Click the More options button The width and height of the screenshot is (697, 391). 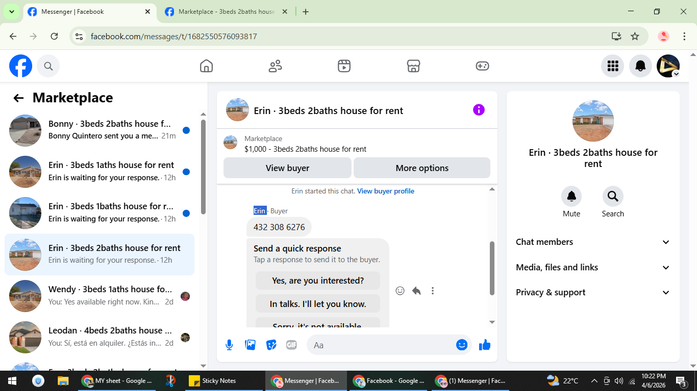[x=422, y=168]
